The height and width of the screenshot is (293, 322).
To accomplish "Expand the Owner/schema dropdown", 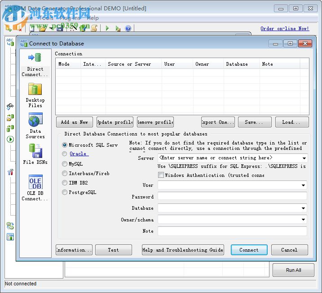I will pyautogui.click(x=304, y=220).
